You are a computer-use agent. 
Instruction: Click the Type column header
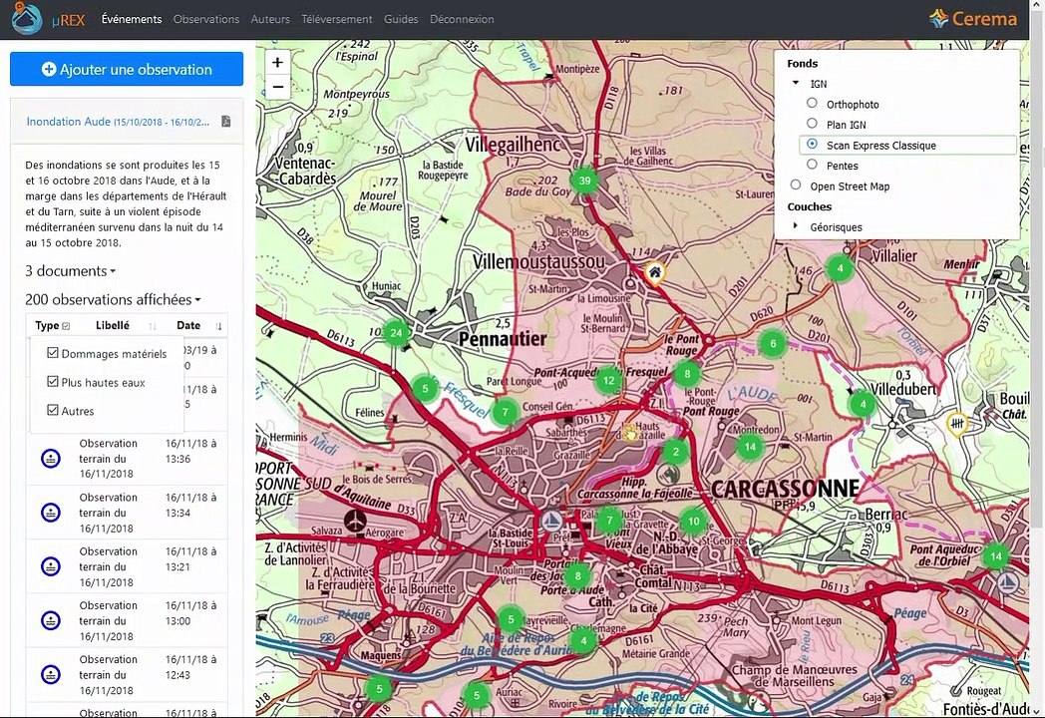47,325
